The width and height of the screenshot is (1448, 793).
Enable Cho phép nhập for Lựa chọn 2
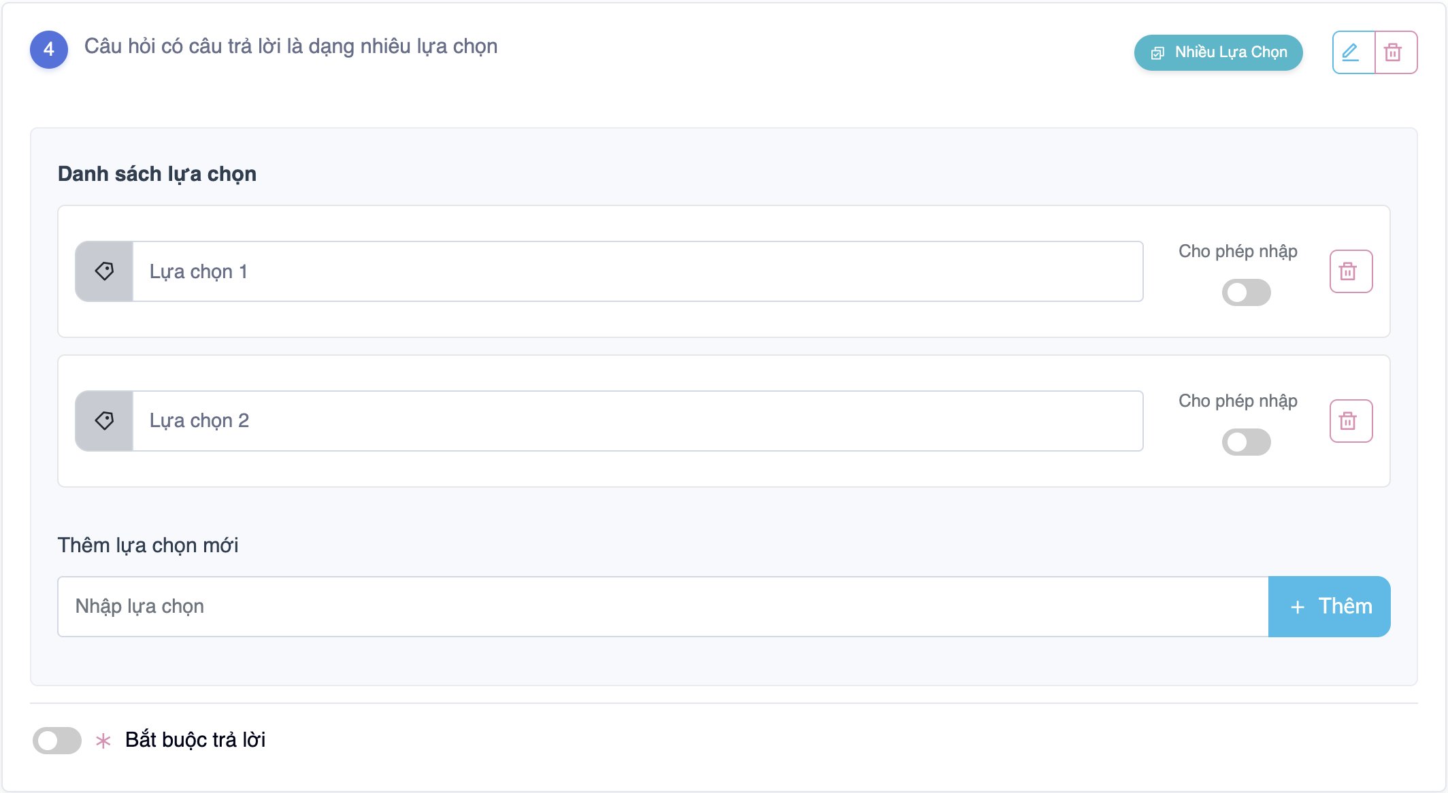tap(1246, 442)
